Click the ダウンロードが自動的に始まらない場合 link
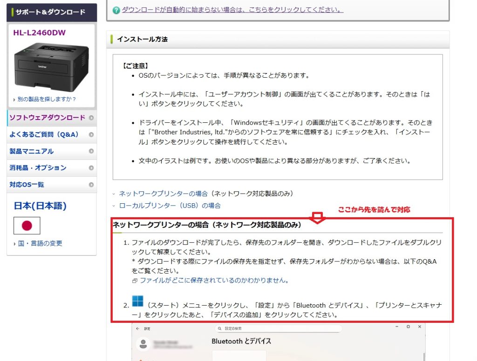The height and width of the screenshot is (361, 477). pyautogui.click(x=232, y=10)
